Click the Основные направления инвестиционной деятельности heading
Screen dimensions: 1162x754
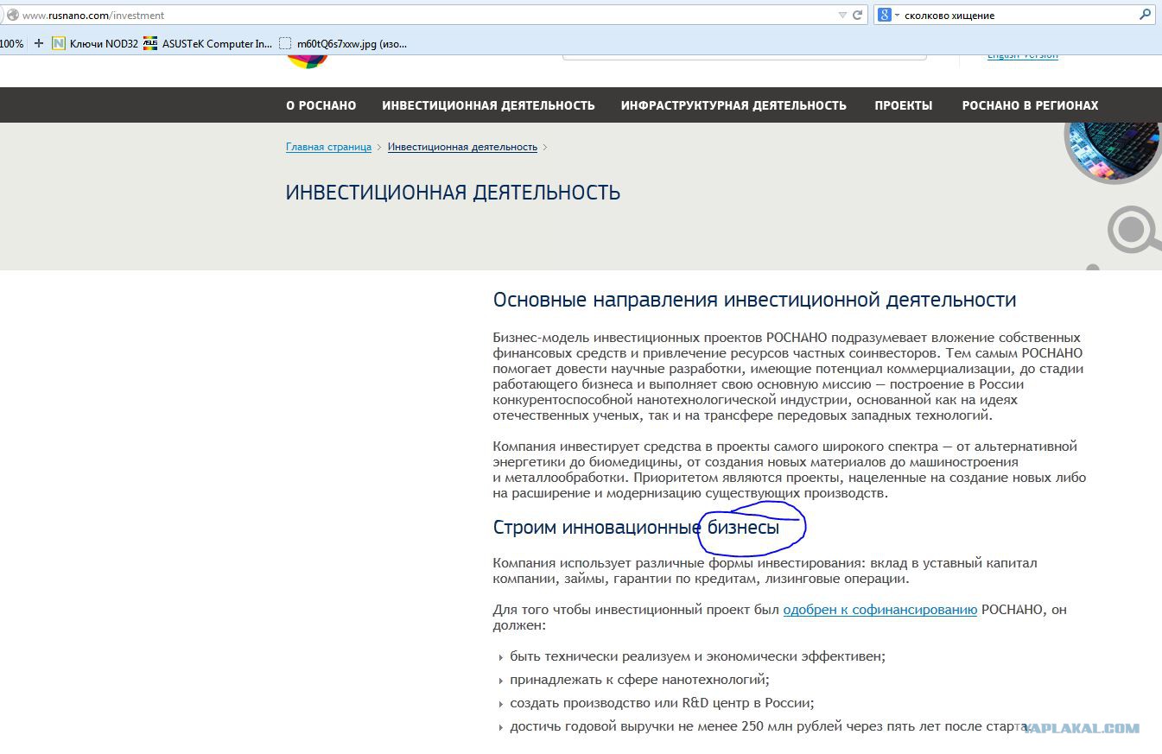click(754, 300)
